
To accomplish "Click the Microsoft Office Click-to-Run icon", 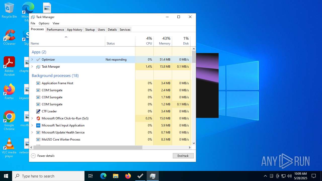I will pyautogui.click(x=38, y=118).
